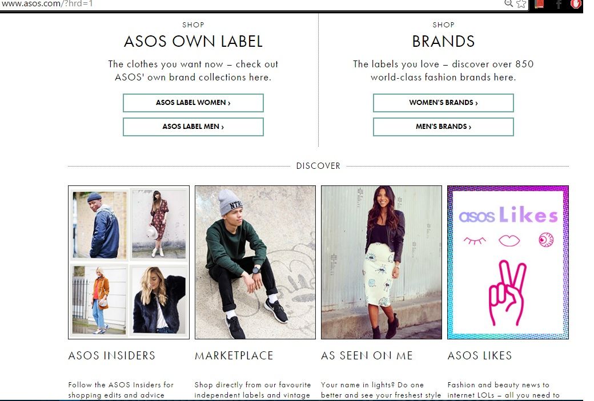Open the ASOS Insiders photo collage
This screenshot has width=594, height=401.
tap(129, 262)
